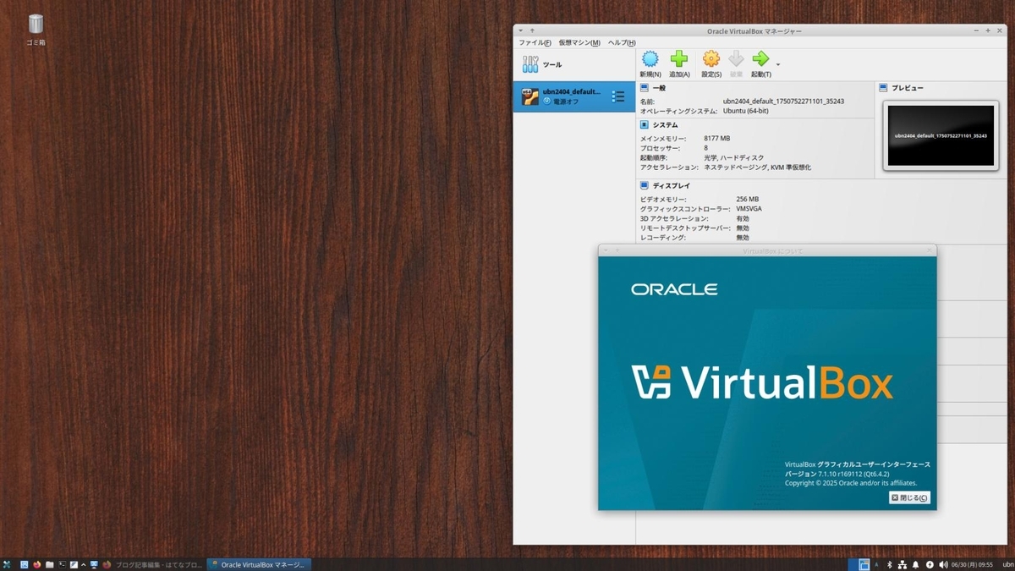
Task: Click the 8177 MB main memory value
Action: coord(716,138)
